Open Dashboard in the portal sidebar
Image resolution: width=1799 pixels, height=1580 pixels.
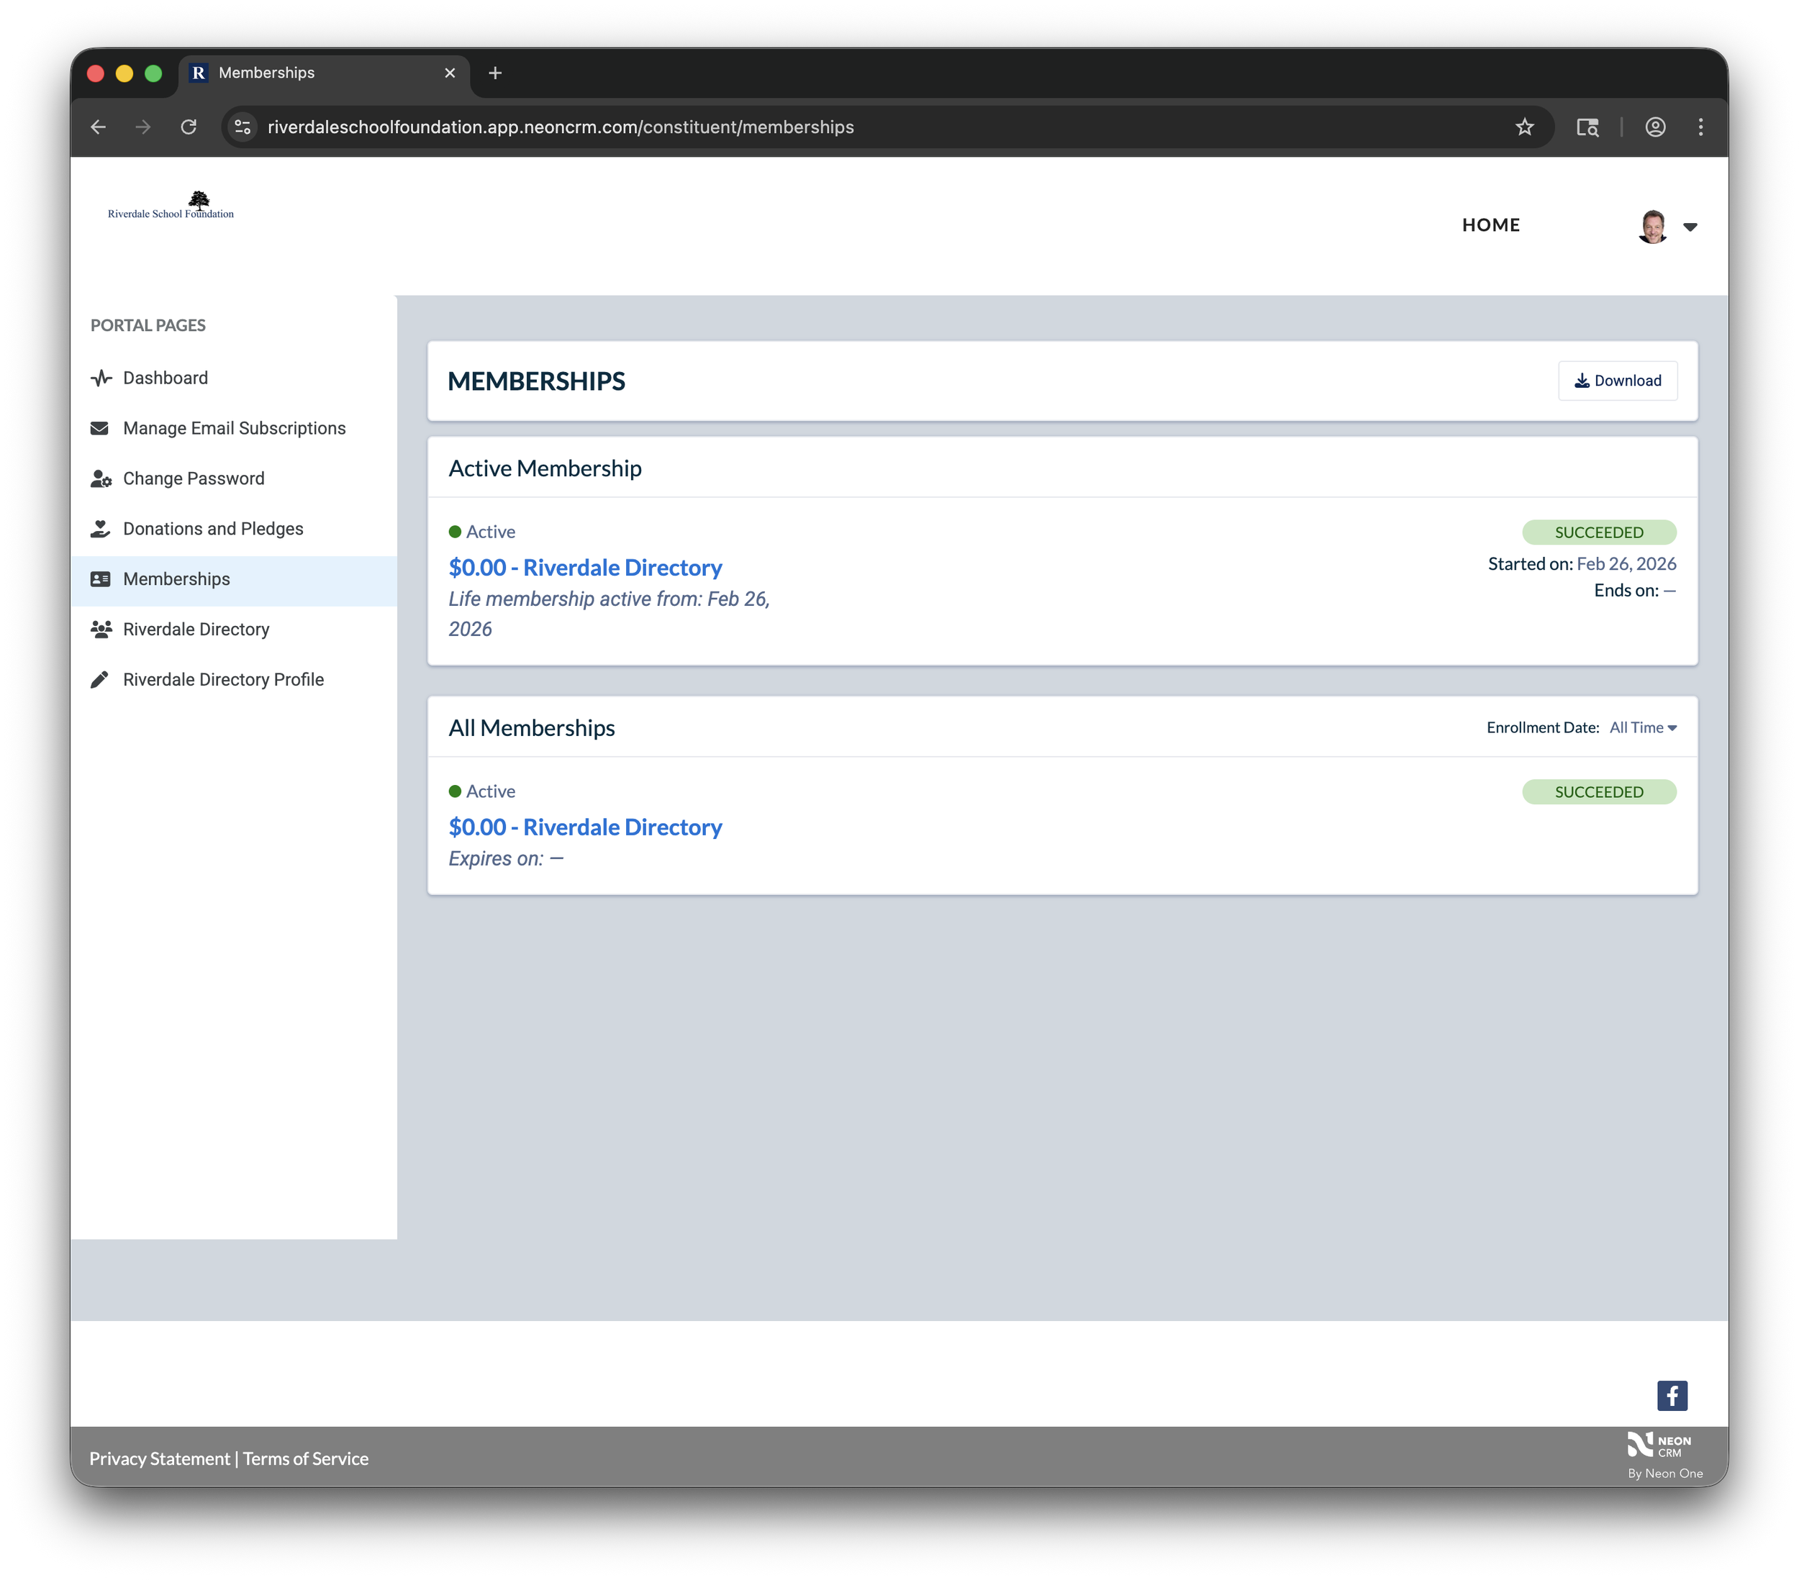[166, 378]
